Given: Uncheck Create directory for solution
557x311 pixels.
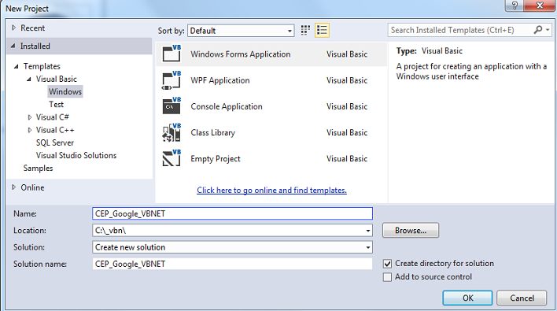Looking at the screenshot, I should click(x=387, y=264).
